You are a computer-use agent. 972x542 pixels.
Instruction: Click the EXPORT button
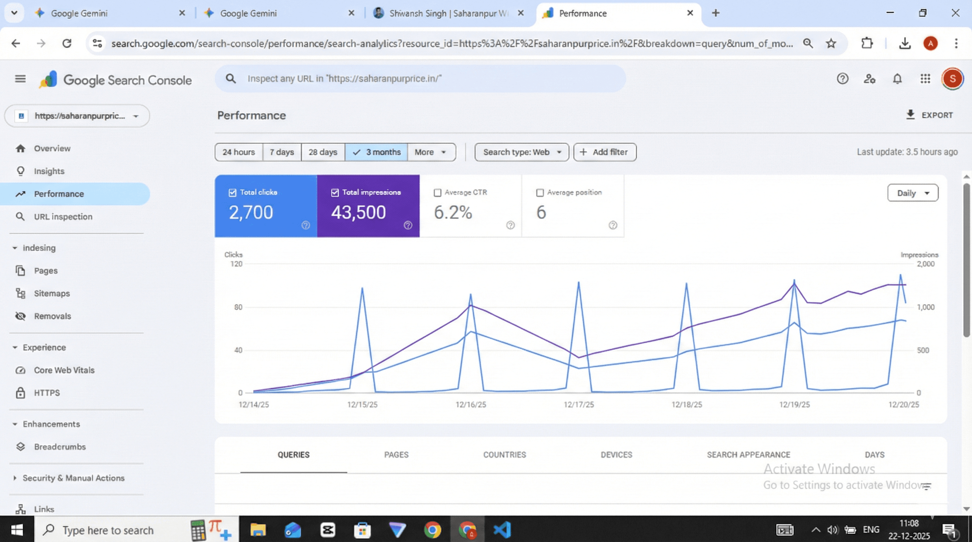(929, 115)
